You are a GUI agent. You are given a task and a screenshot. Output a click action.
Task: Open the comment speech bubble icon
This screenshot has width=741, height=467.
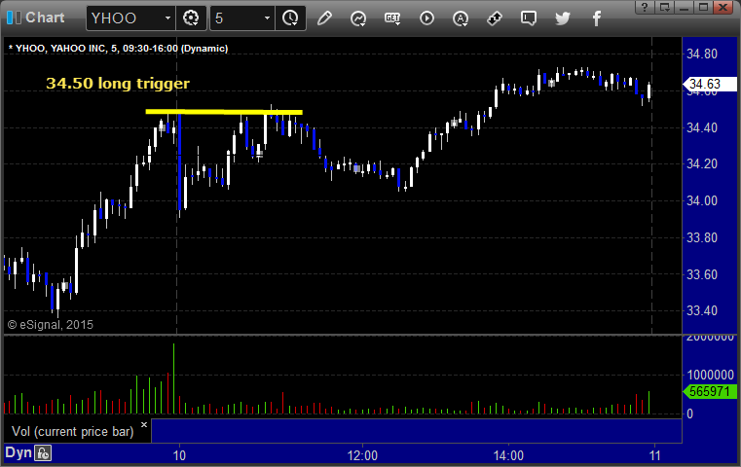coord(529,18)
